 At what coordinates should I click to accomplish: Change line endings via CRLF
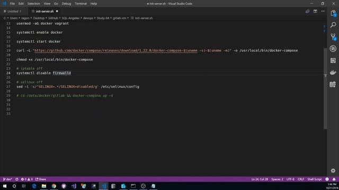301,179
